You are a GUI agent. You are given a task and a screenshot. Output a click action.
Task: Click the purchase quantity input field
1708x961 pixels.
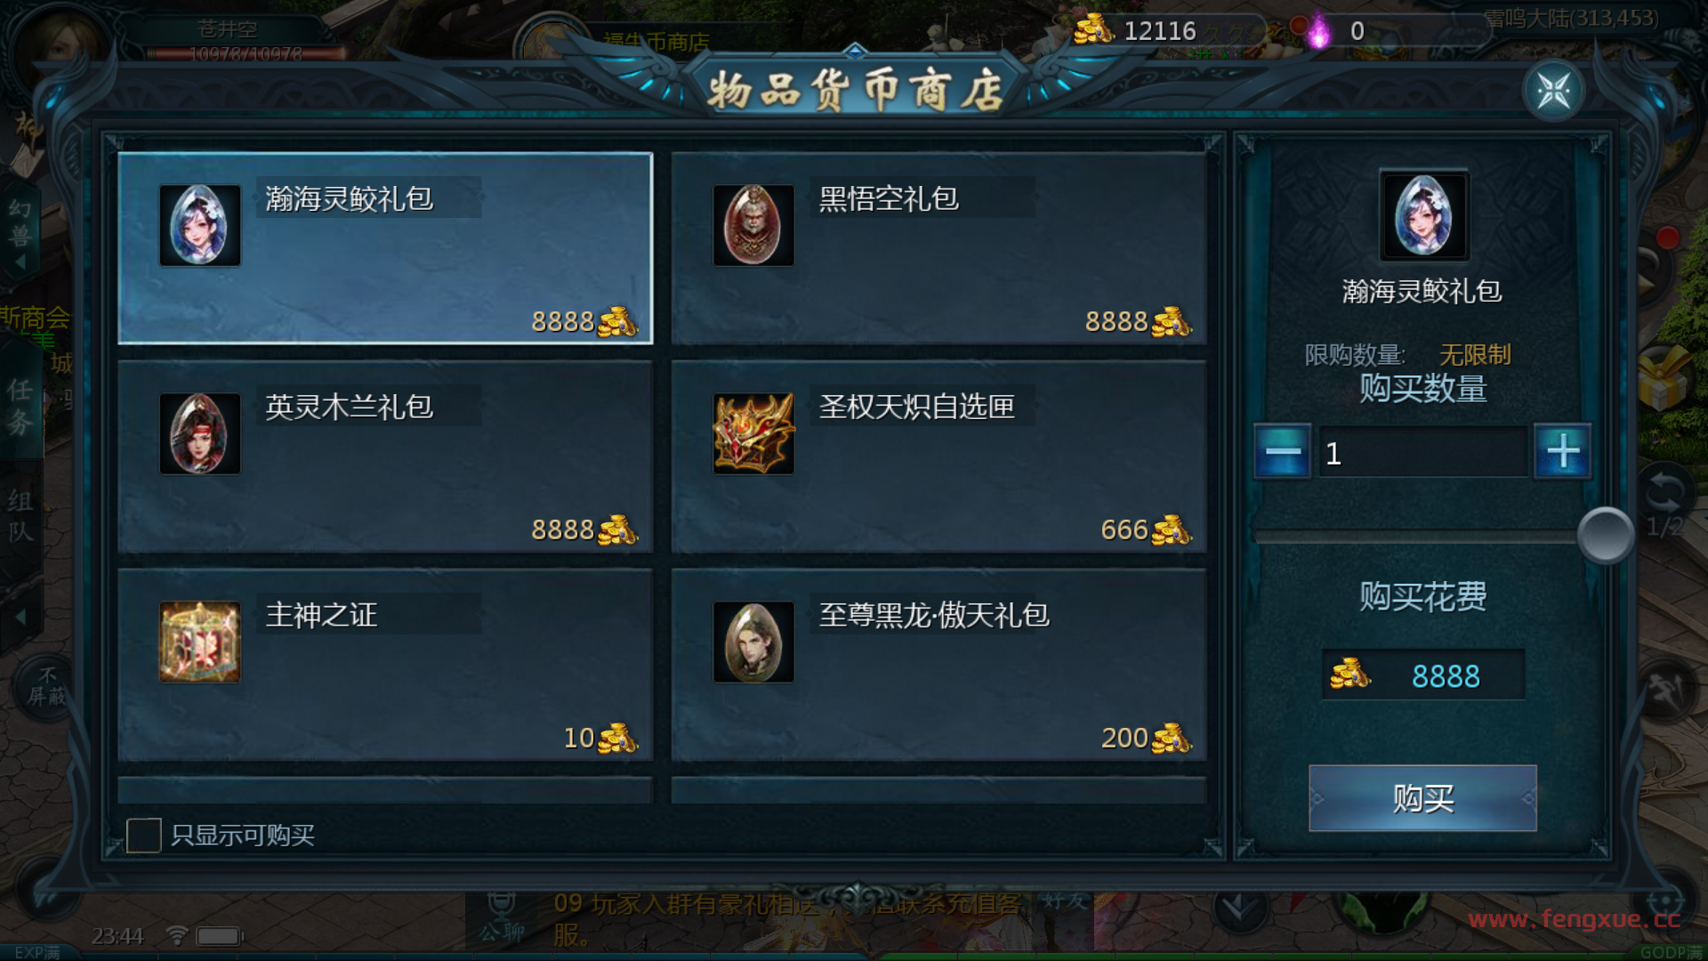point(1422,452)
